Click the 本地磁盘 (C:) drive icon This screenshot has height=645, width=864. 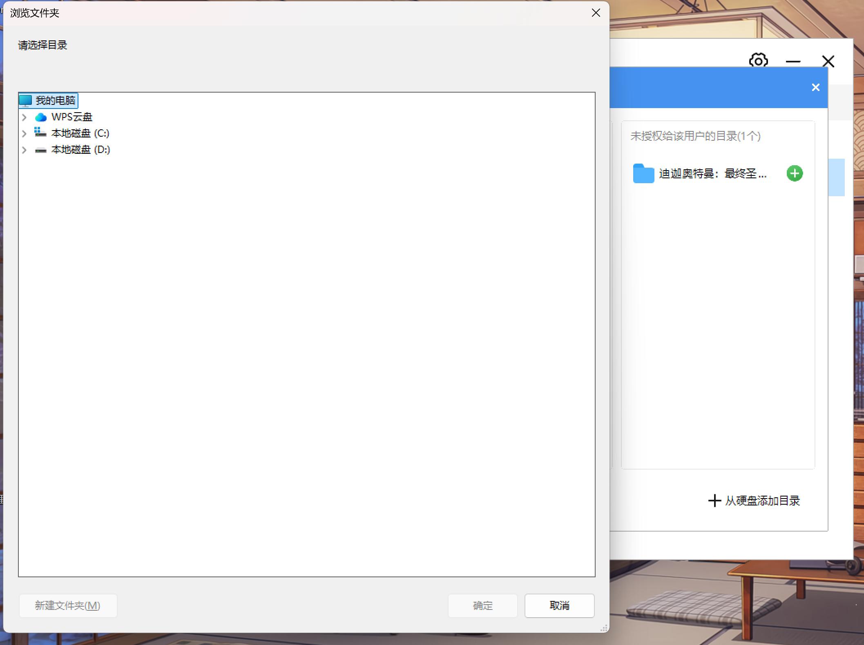pyautogui.click(x=40, y=133)
